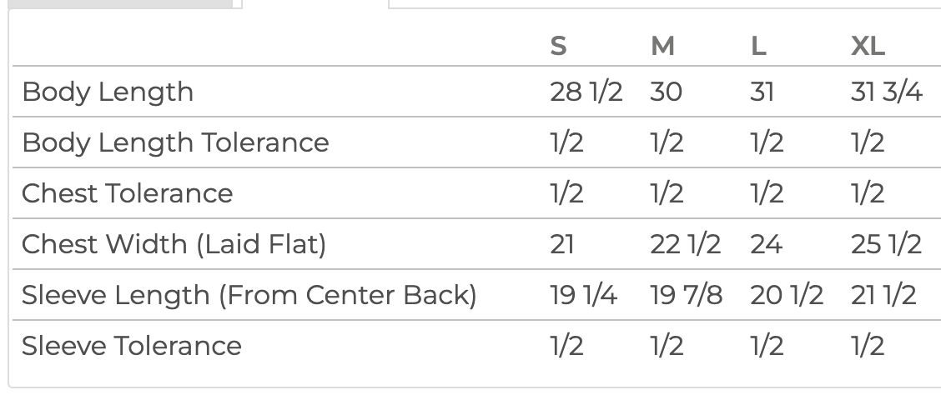Click the 19 1/4 small sleeve length value
Viewport: 941px width, 400px height.
[583, 296]
